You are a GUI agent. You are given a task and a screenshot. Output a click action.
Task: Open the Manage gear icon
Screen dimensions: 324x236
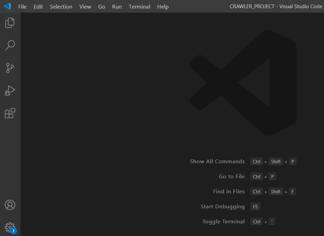(10, 227)
